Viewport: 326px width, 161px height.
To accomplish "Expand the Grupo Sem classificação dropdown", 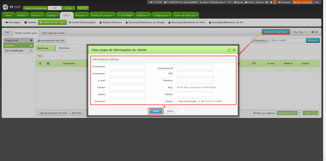I will pyautogui.click(x=189, y=101).
